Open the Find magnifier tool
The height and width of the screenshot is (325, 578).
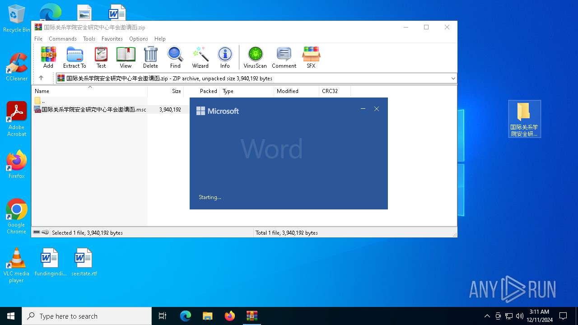click(x=175, y=57)
